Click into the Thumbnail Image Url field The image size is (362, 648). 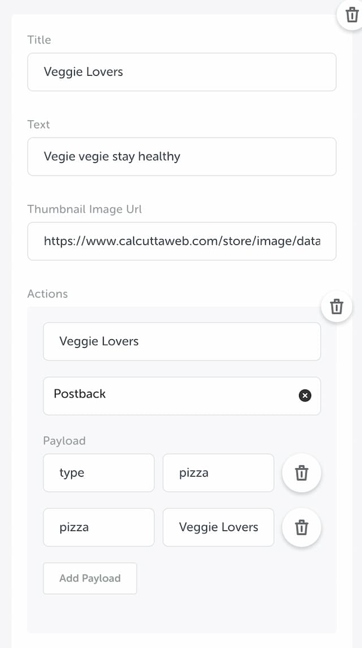point(182,241)
